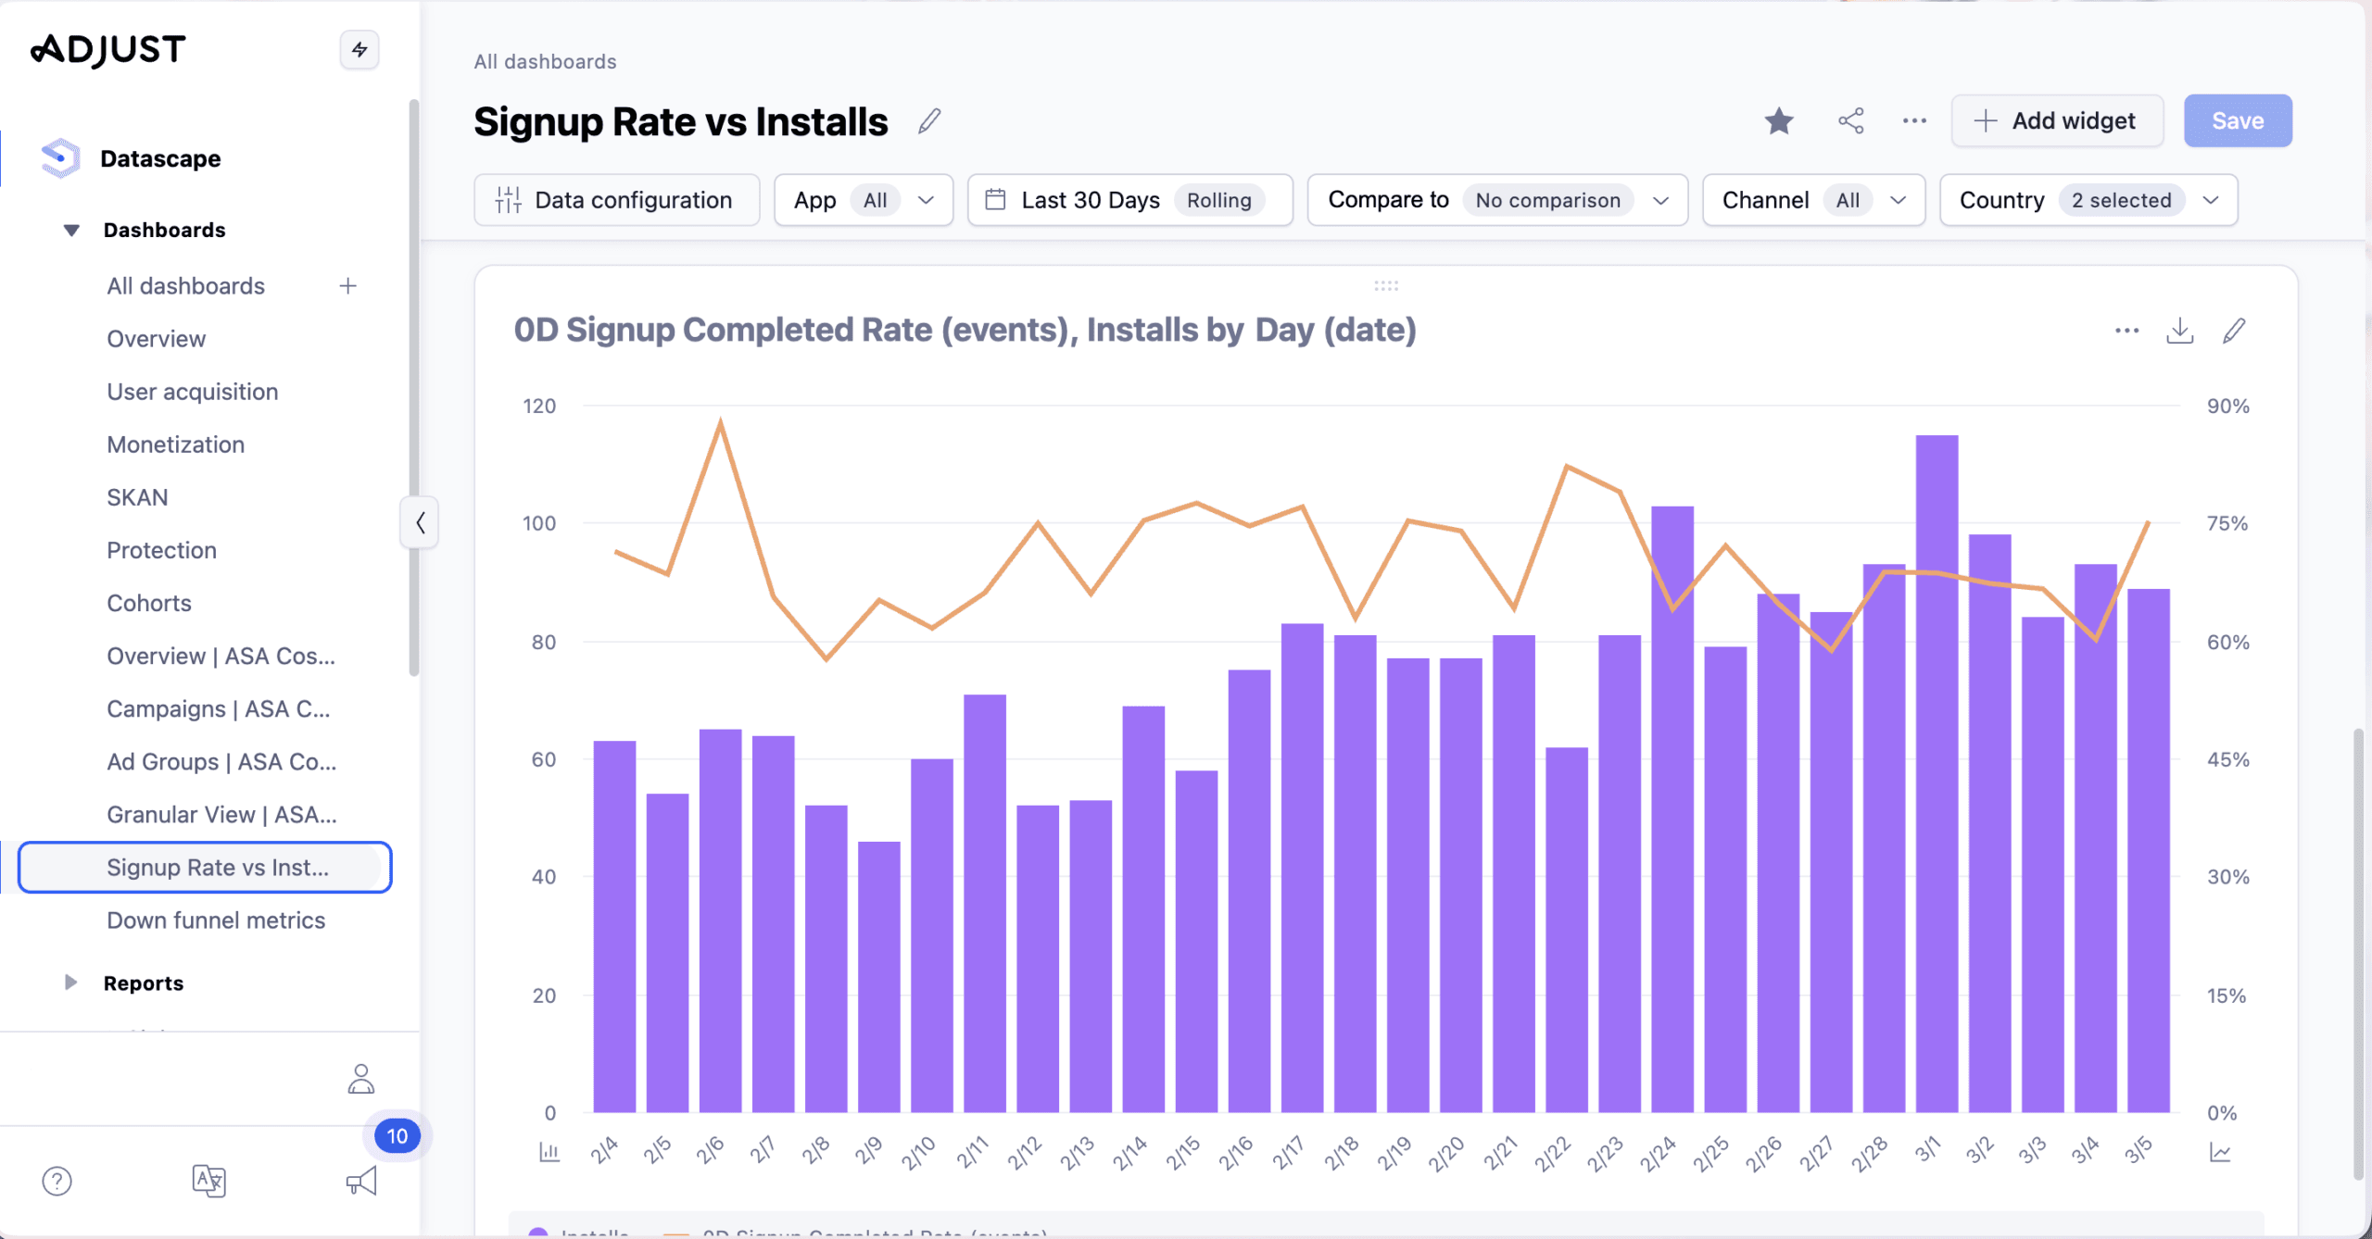Edit the widget using pencil icon
This screenshot has height=1239, width=2372.
pos(2234,331)
